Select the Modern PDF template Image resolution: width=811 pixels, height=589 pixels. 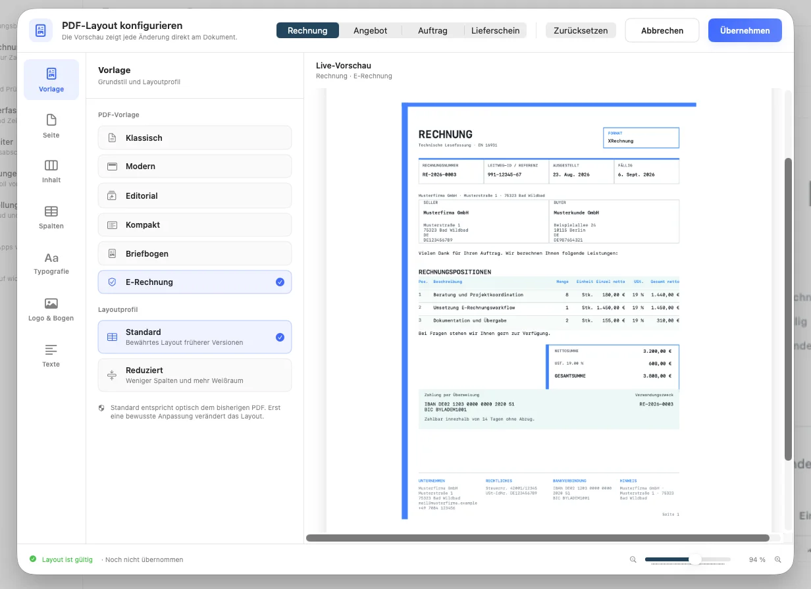coord(195,166)
